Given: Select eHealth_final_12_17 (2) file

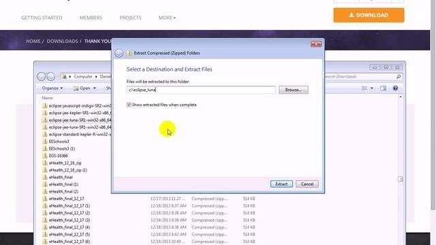Looking at the screenshot, I should (69, 213).
